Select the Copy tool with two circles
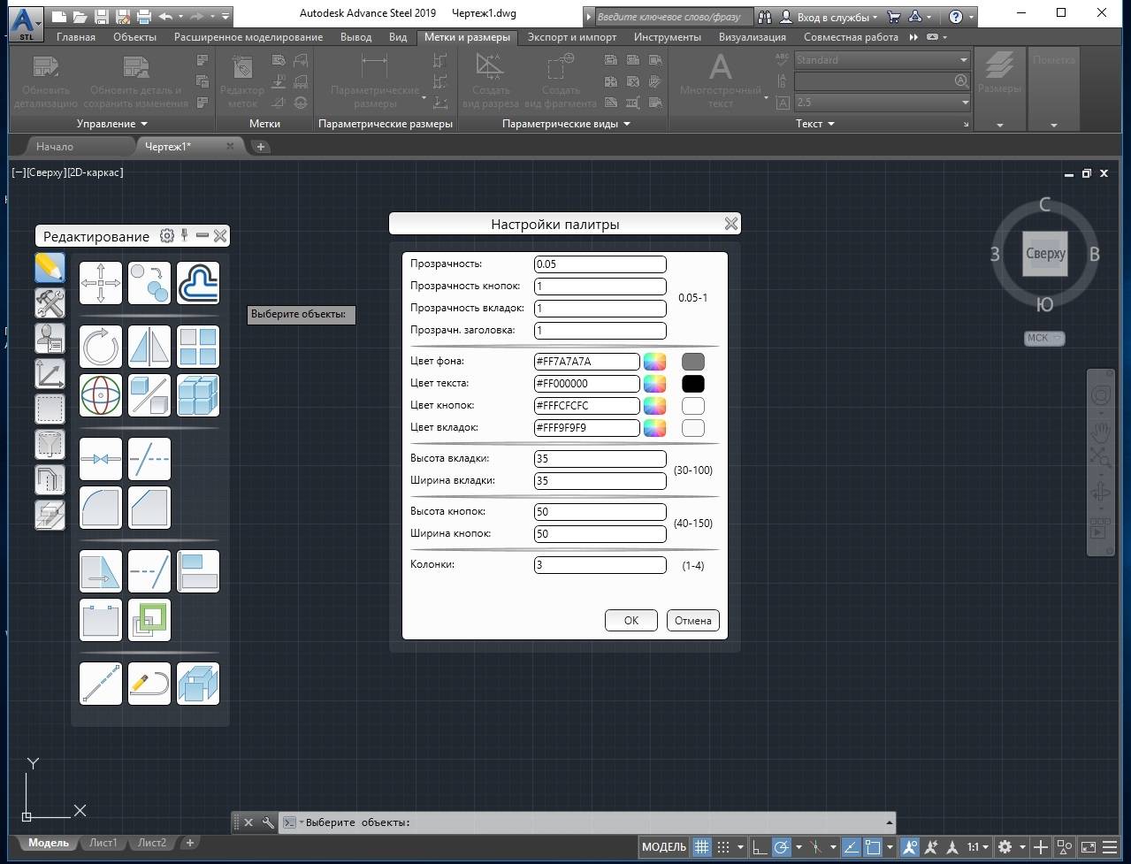Screen dimensions: 1131x864 click(149, 283)
